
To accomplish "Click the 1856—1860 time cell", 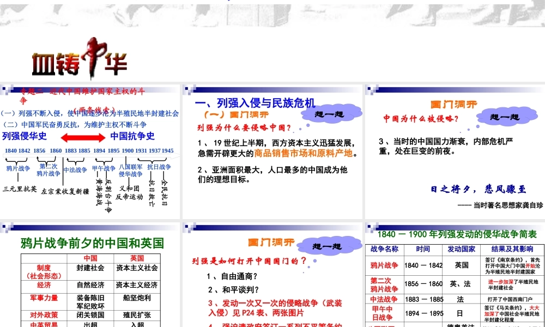I will point(423,284).
